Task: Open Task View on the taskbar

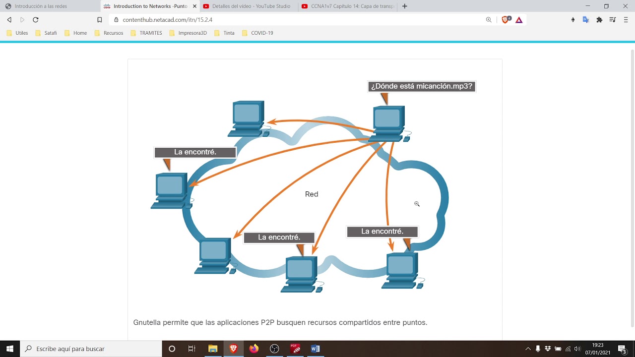Action: 192,349
